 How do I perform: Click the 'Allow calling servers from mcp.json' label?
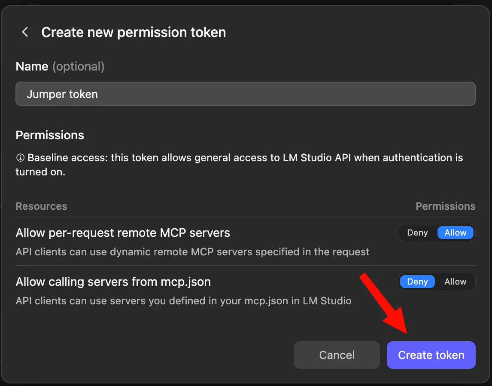[113, 282]
